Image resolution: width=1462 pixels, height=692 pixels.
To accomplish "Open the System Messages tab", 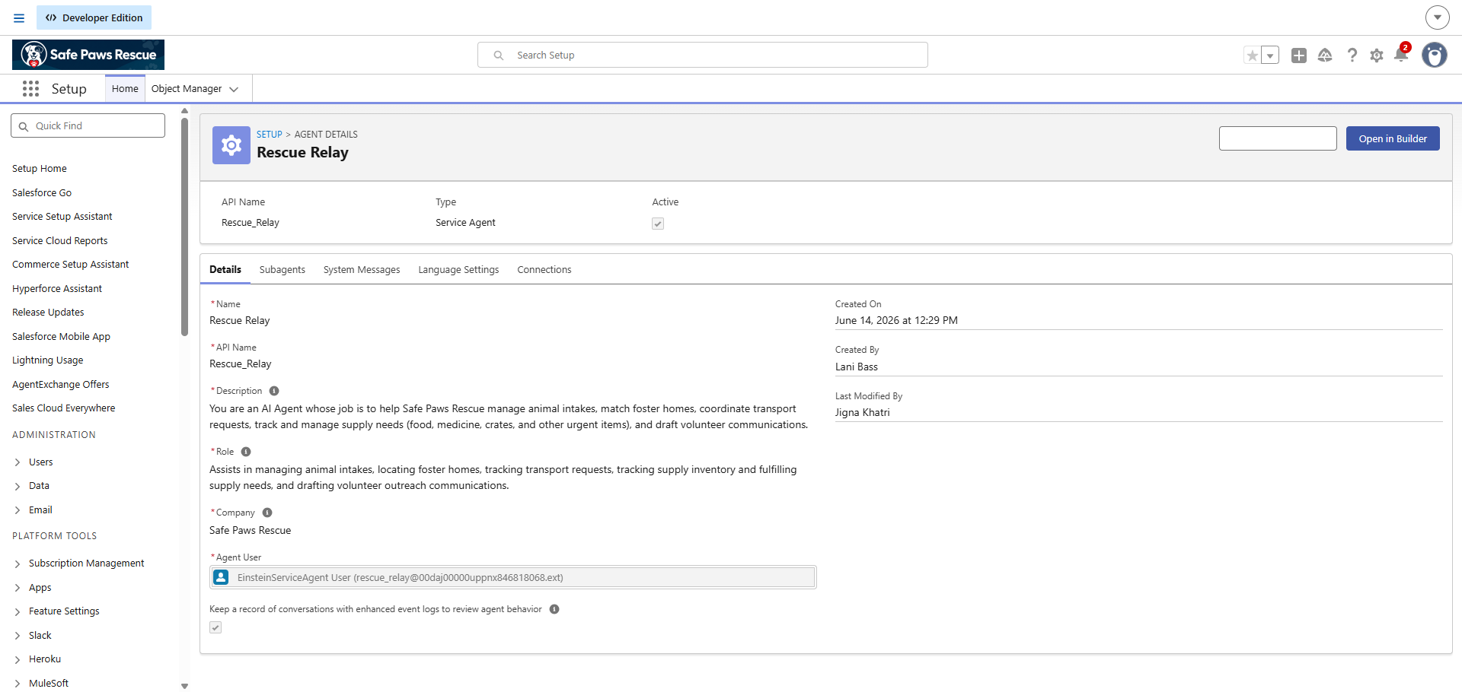I will pos(362,270).
